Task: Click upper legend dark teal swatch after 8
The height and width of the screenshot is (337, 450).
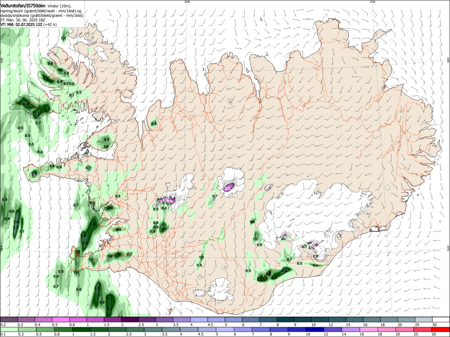Action: 285,320
